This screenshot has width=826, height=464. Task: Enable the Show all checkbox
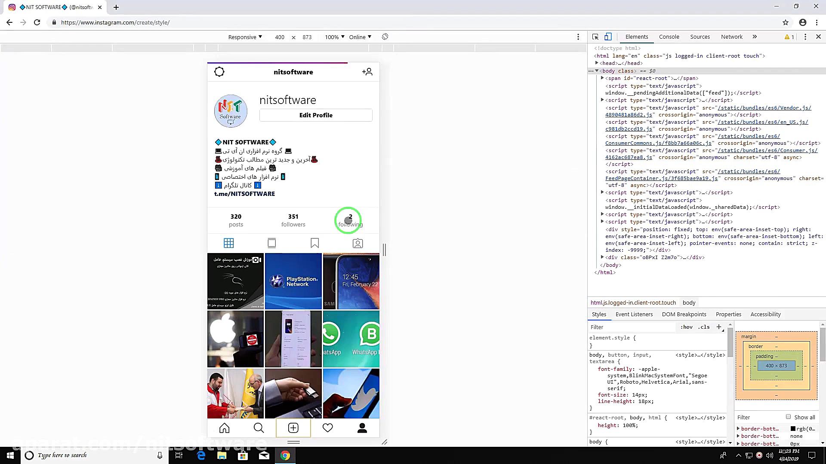pos(788,417)
